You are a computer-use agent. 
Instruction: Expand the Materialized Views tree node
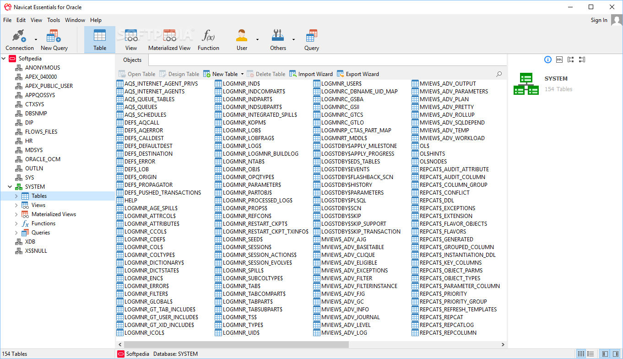(x=16, y=214)
